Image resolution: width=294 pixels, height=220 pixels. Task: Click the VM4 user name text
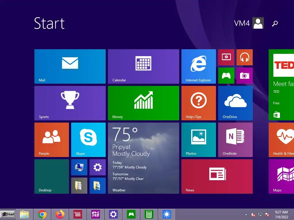pos(242,23)
